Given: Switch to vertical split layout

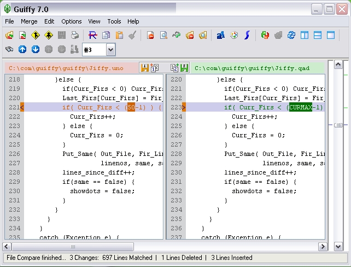Looking at the screenshot, I should (x=305, y=35).
